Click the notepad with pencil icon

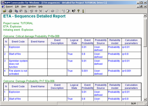(68, 11)
